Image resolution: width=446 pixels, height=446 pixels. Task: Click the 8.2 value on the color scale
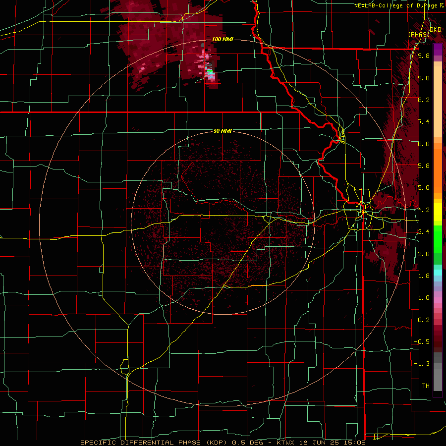point(424,100)
